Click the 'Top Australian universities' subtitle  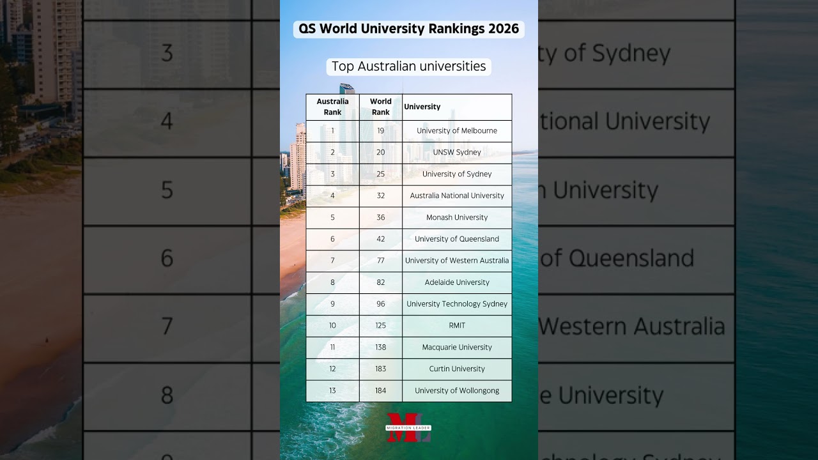pos(409,66)
